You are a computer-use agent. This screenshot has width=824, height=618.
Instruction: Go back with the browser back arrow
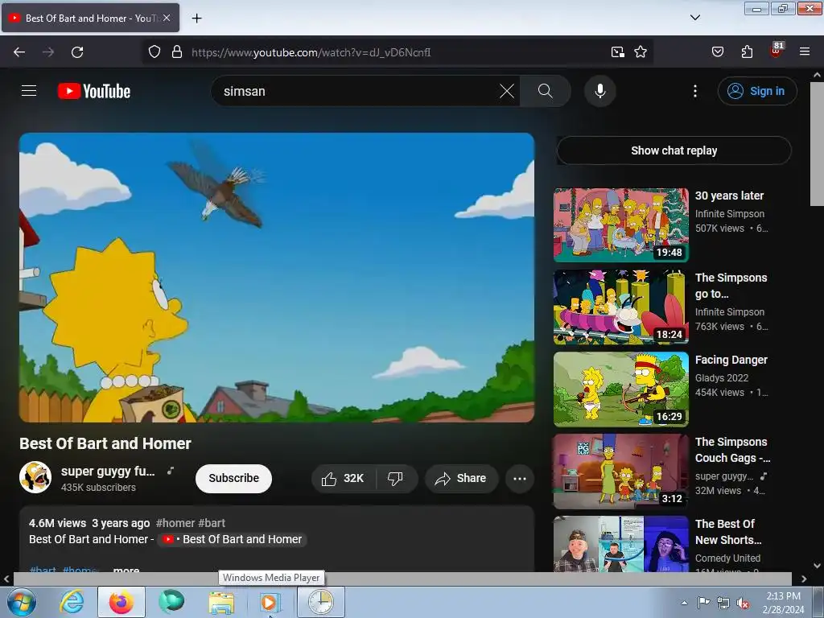pyautogui.click(x=19, y=52)
